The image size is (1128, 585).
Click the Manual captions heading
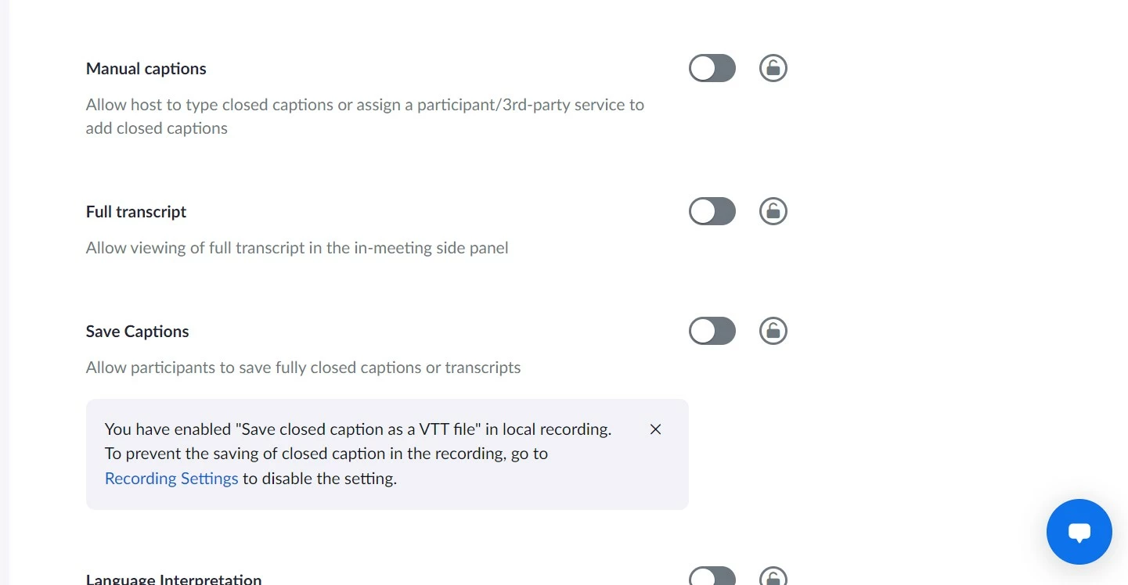coord(146,69)
